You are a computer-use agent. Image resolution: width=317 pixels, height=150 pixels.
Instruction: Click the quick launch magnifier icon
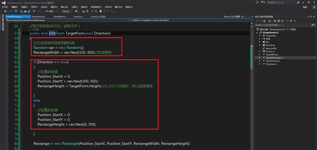tap(298, 2)
